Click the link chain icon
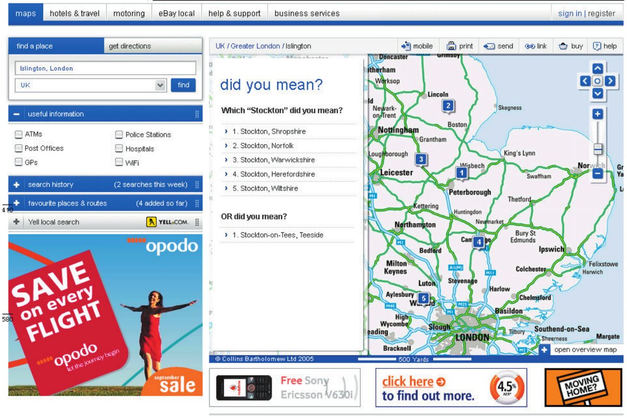Viewport: 627px width, 418px height. point(530,46)
